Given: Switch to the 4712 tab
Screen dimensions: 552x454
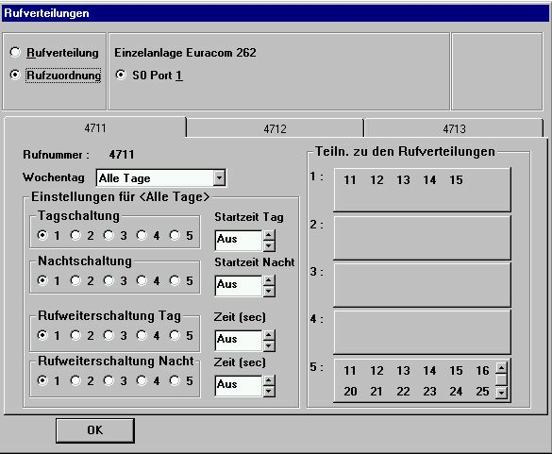Looking at the screenshot, I should [x=275, y=128].
